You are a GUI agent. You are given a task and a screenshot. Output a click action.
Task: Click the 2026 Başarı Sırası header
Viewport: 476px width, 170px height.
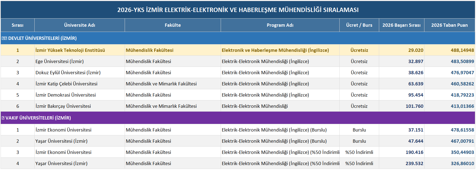402,25
